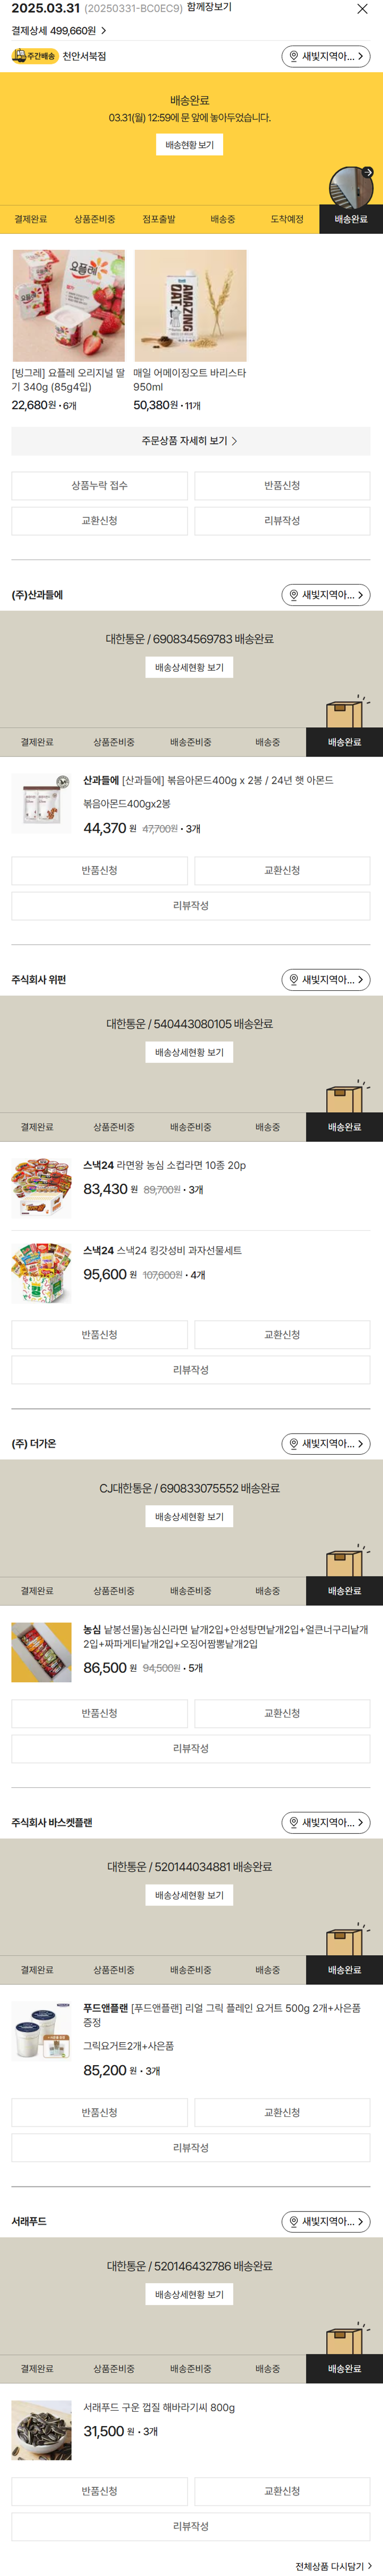The width and height of the screenshot is (383, 2576).
Task: Click the address pill in the 주식회사 위련 section
Action: coord(325,980)
